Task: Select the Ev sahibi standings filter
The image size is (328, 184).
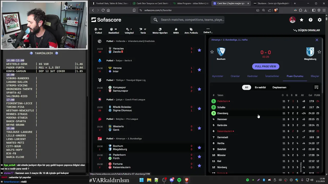Action: (260, 87)
